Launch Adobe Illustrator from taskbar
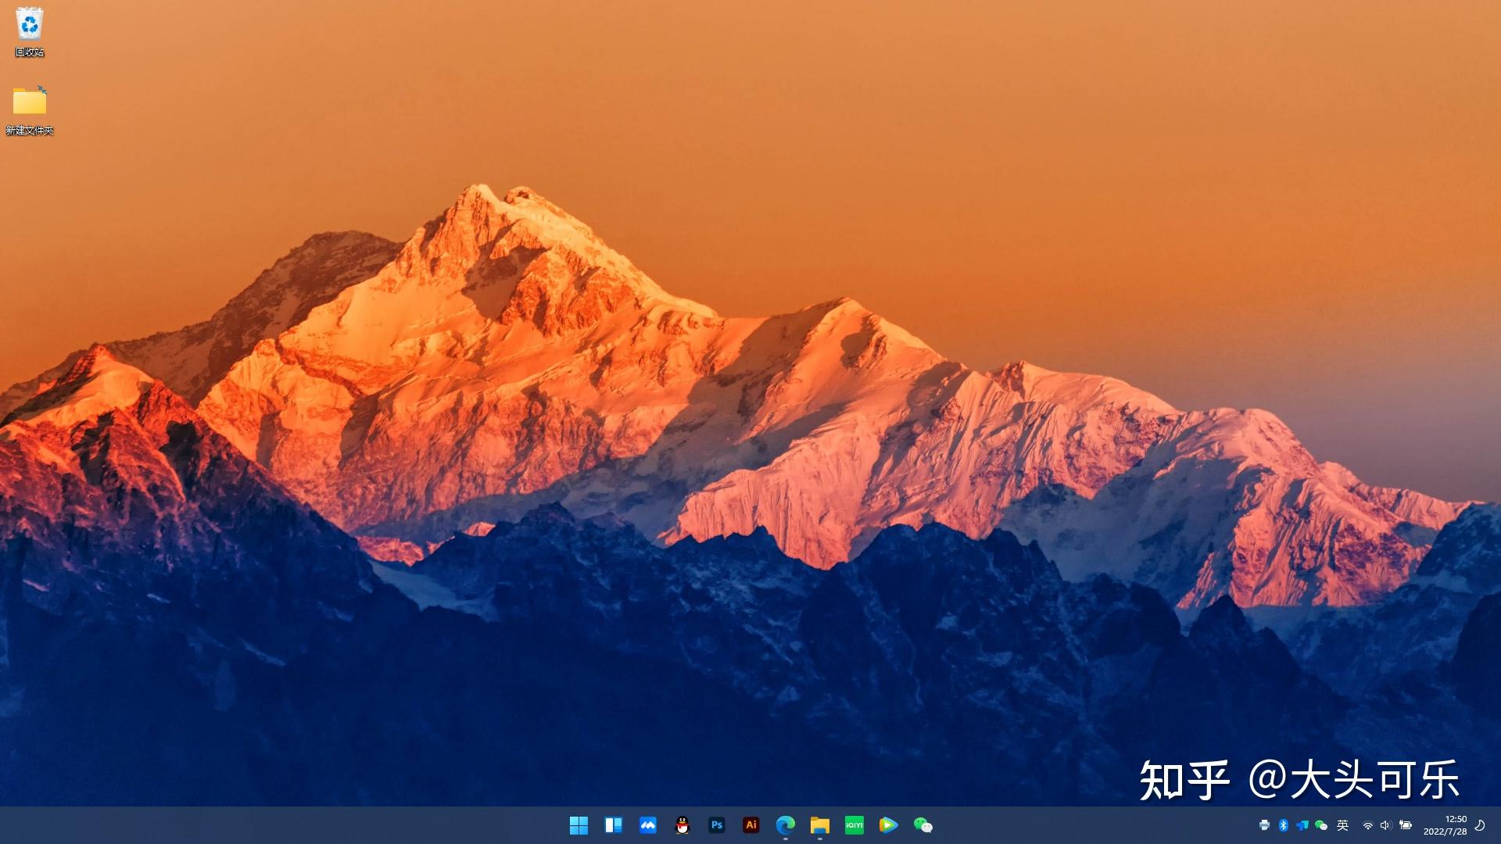The height and width of the screenshot is (844, 1501). [x=751, y=825]
